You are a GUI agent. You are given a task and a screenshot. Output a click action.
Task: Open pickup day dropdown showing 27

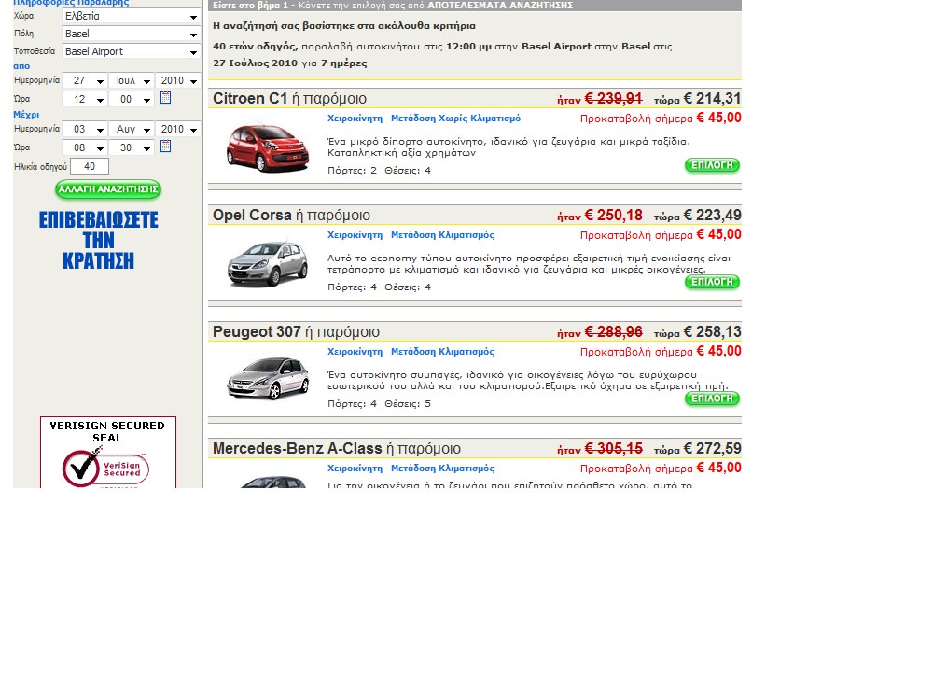(85, 80)
